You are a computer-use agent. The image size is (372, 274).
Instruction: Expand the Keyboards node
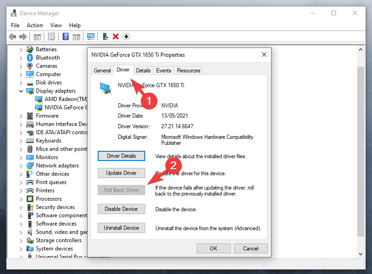[x=21, y=141]
